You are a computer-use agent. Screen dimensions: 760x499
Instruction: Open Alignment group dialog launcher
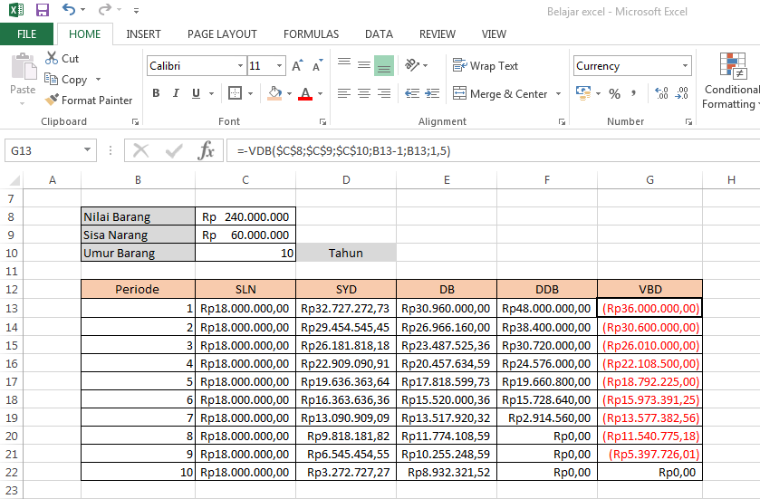point(562,121)
